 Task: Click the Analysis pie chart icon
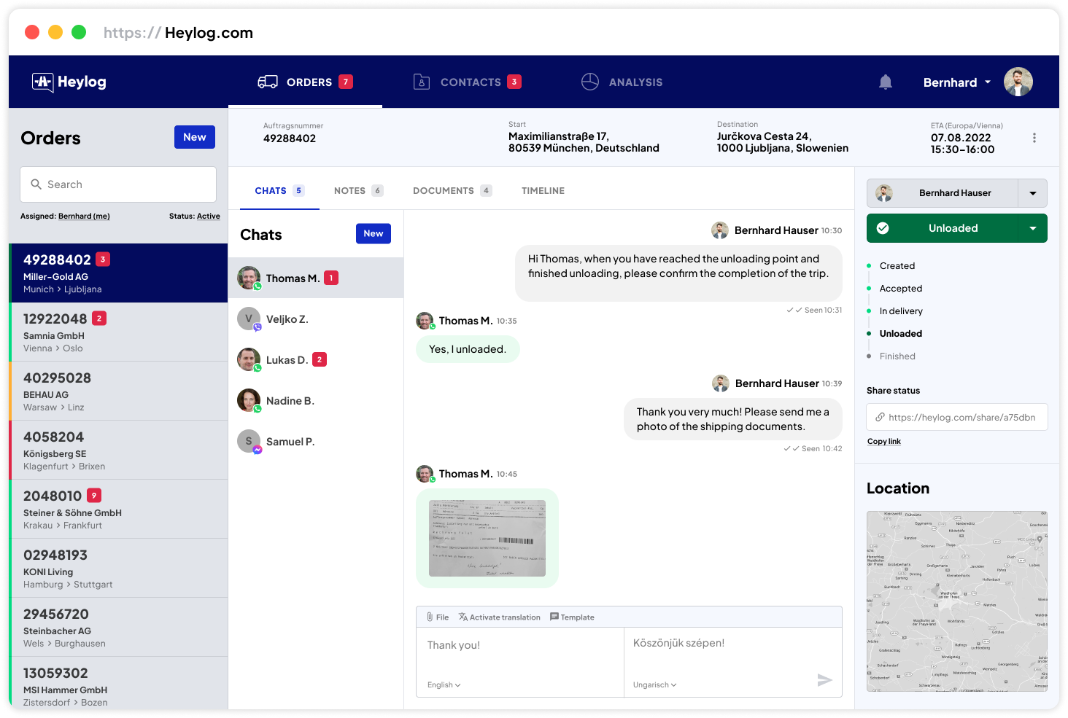589,82
